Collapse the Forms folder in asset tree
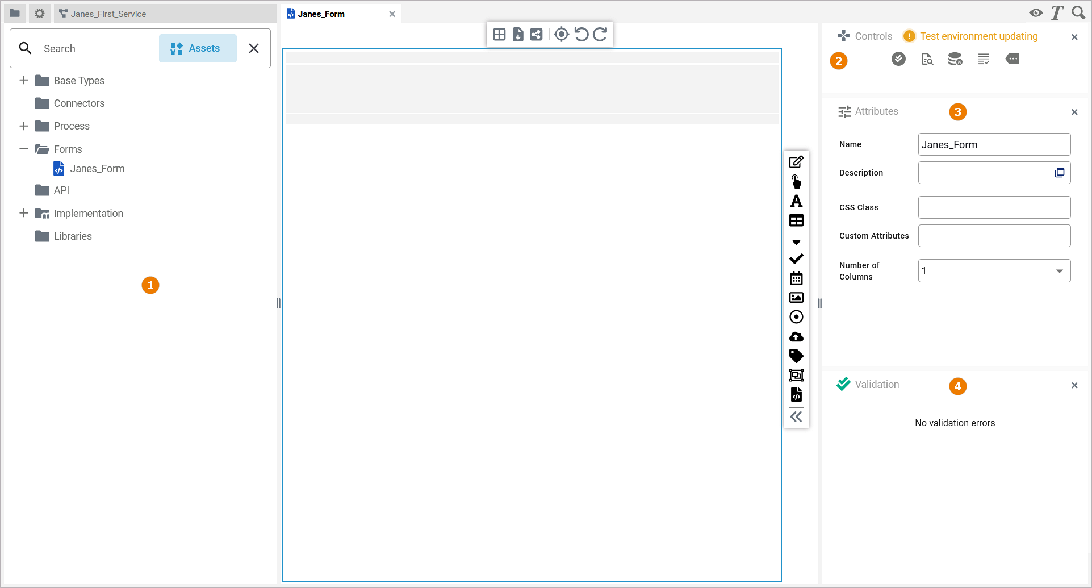The width and height of the screenshot is (1092, 588). click(23, 149)
